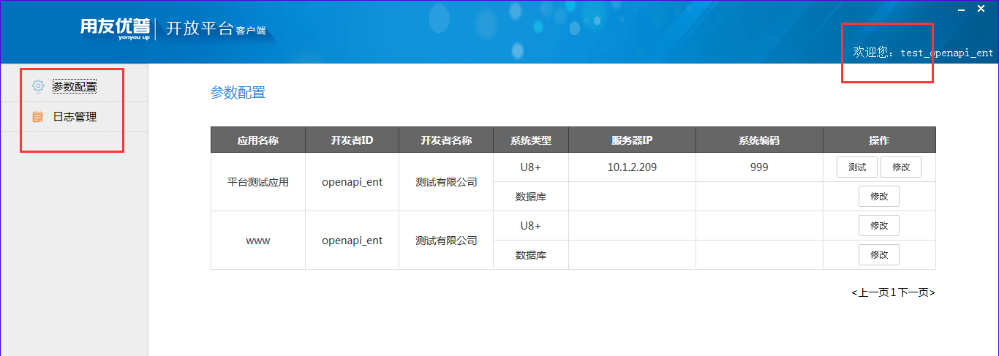The image size is (999, 356).
Task: Click 修改 next to the 测试 button
Action: click(901, 167)
